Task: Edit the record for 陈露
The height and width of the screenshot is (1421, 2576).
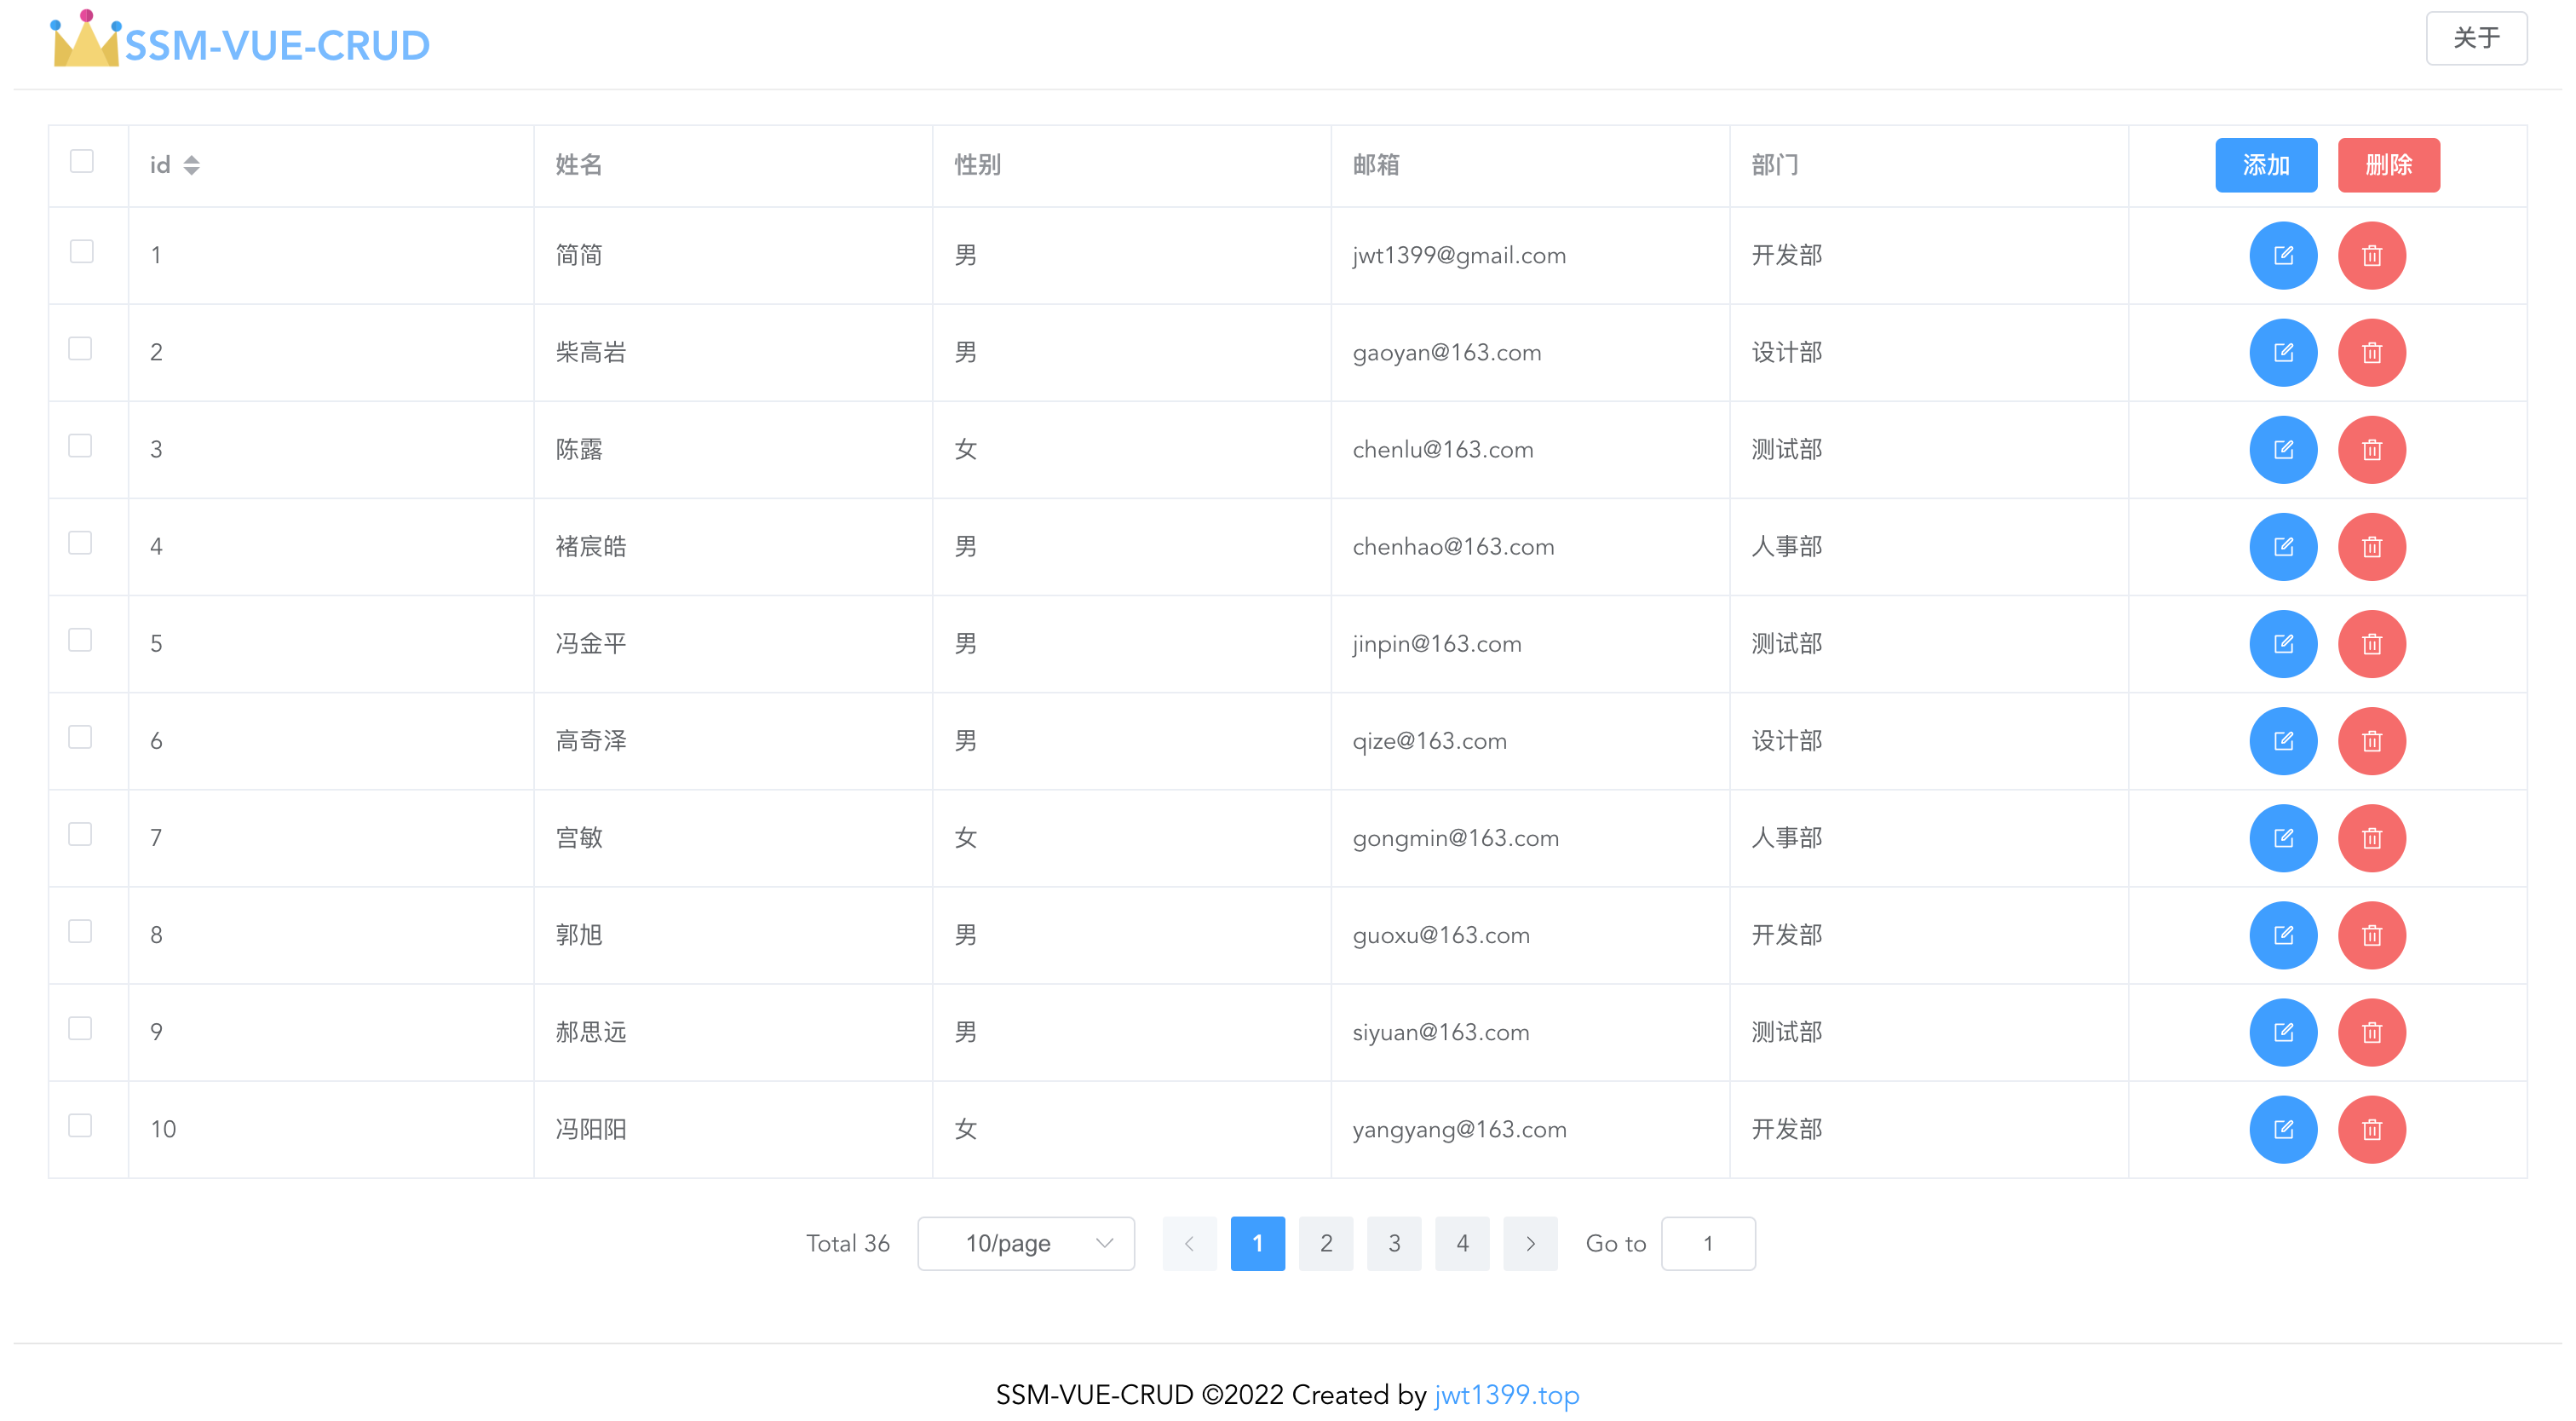Action: coord(2282,449)
